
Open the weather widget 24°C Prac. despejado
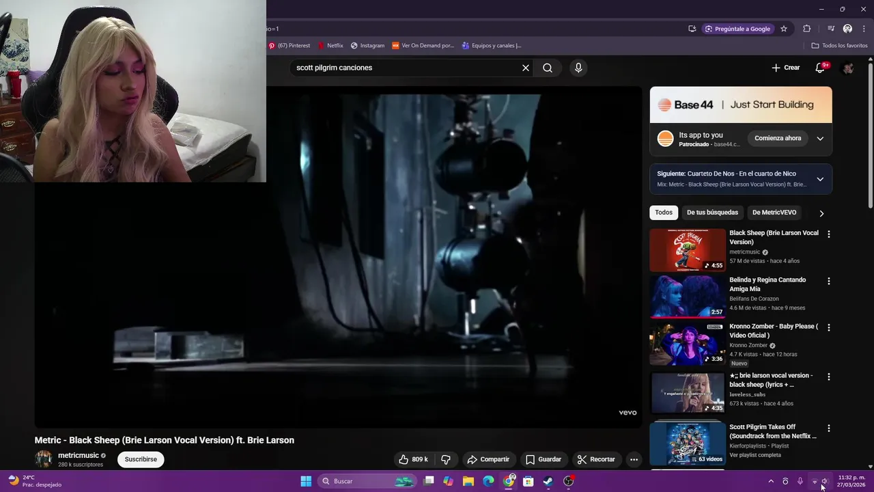tap(36, 481)
